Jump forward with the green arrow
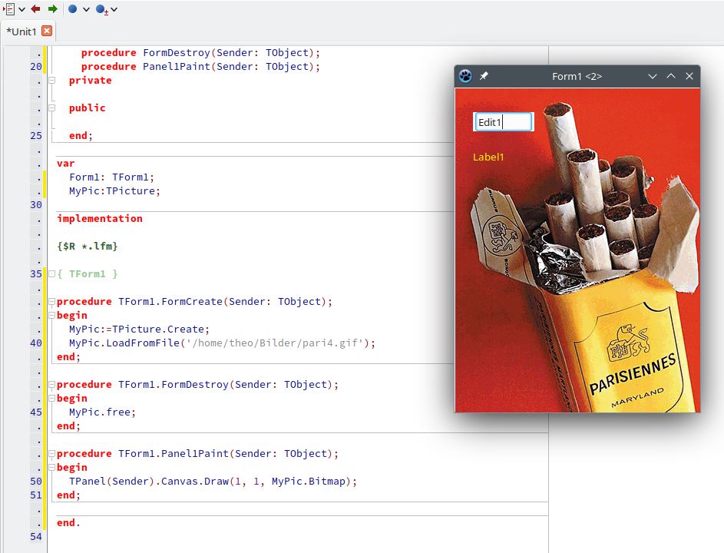This screenshot has width=724, height=553. click(x=53, y=8)
